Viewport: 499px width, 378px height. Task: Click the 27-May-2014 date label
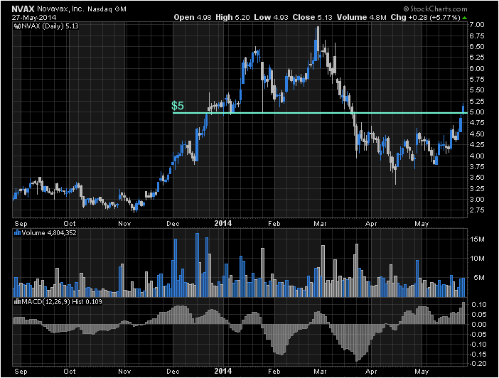pyautogui.click(x=34, y=17)
